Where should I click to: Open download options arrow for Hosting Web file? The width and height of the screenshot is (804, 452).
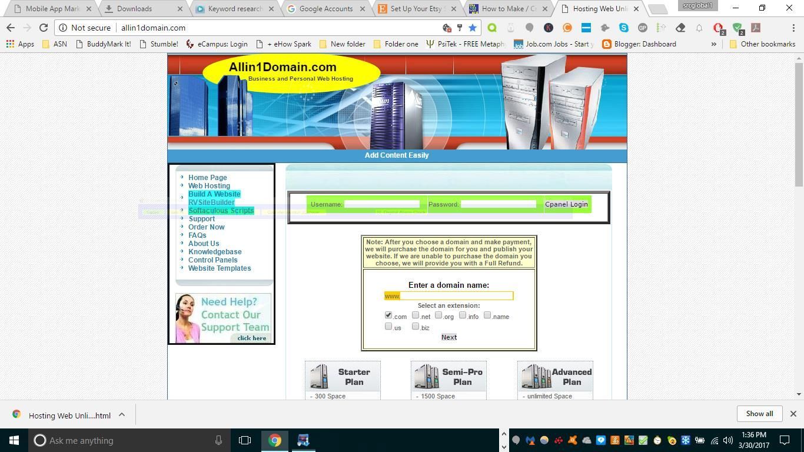(122, 414)
